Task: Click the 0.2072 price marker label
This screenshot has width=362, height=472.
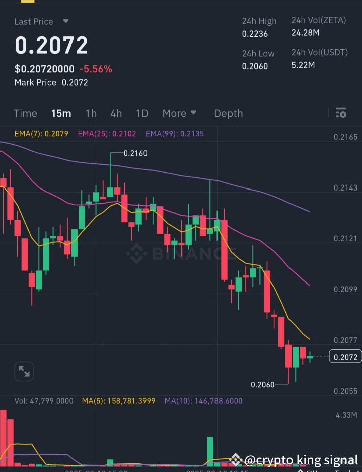Action: click(345, 357)
